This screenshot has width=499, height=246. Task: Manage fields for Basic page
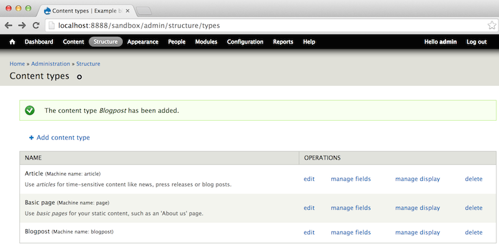351,208
